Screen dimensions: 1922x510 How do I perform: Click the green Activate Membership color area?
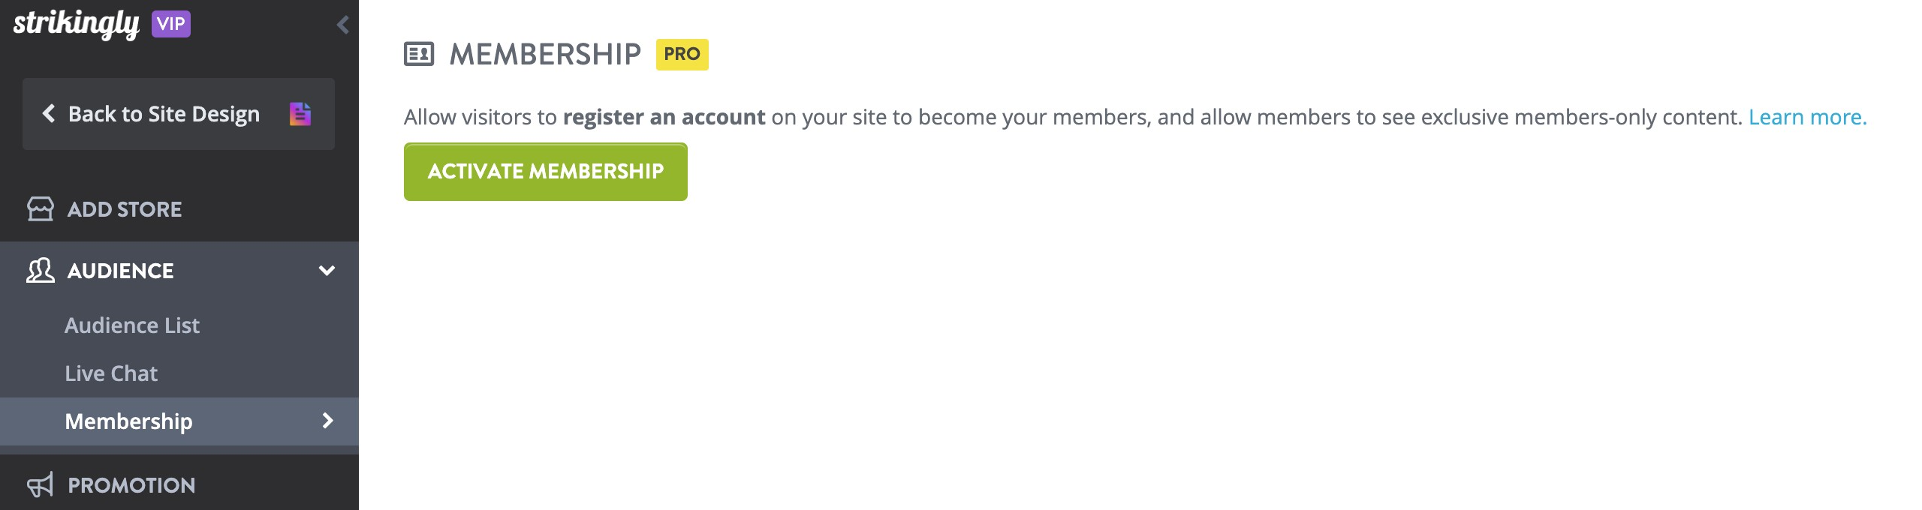[545, 171]
